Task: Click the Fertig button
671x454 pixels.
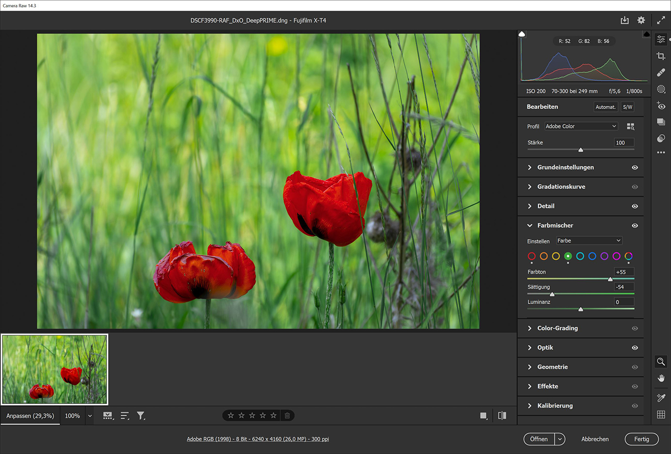Action: pos(641,439)
